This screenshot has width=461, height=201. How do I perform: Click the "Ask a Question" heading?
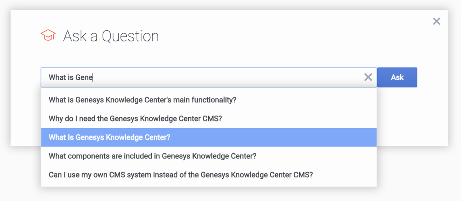[111, 36]
